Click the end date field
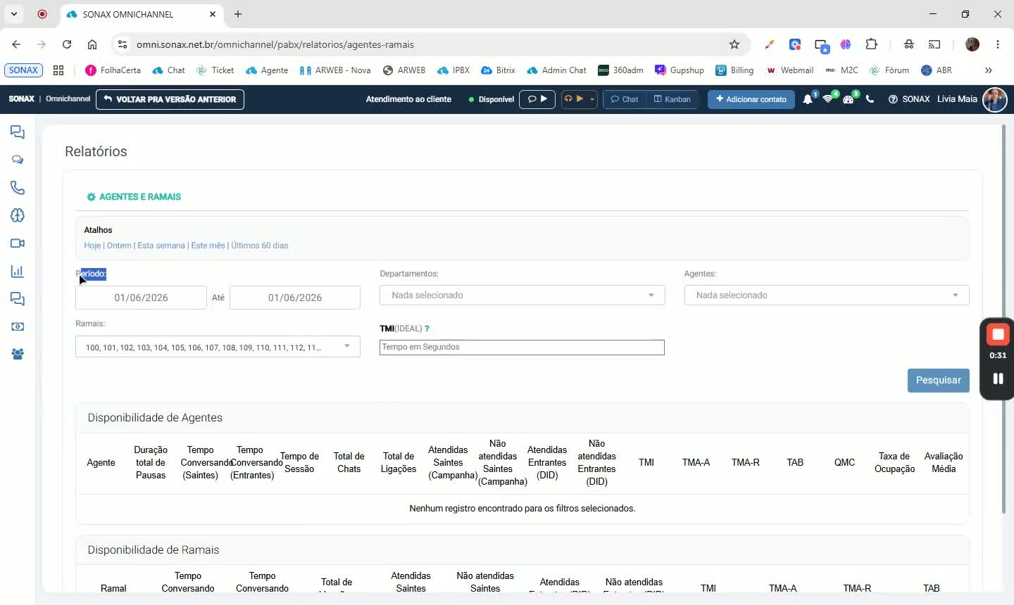The width and height of the screenshot is (1014, 605). (295, 298)
